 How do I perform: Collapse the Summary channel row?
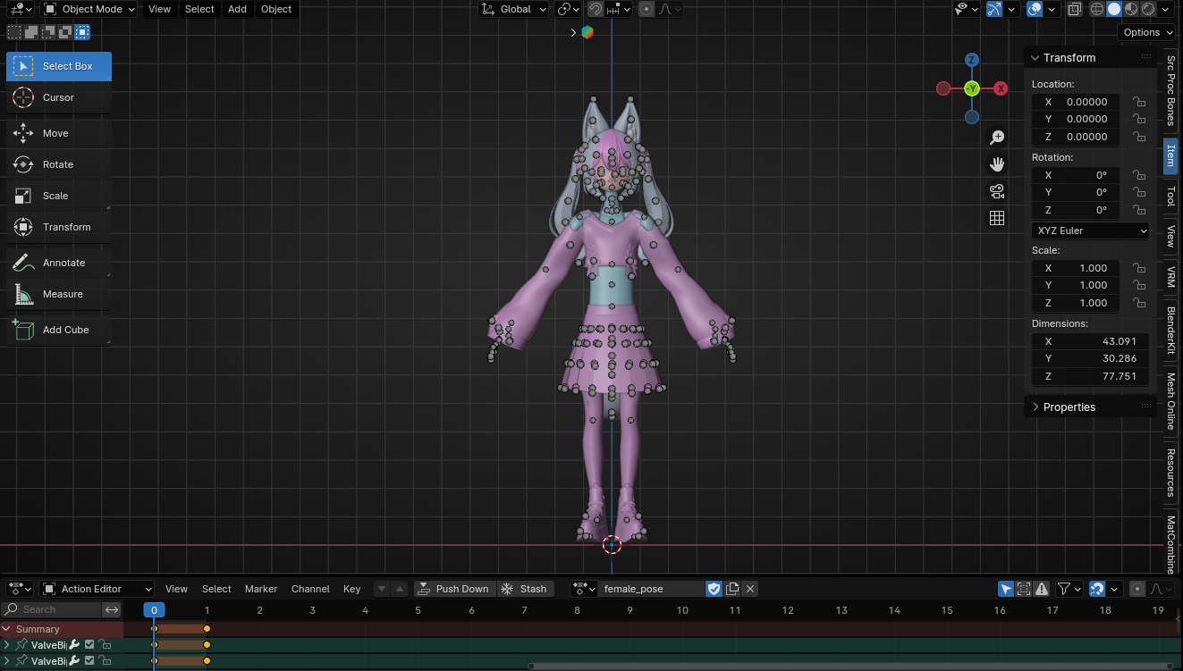pyautogui.click(x=6, y=629)
